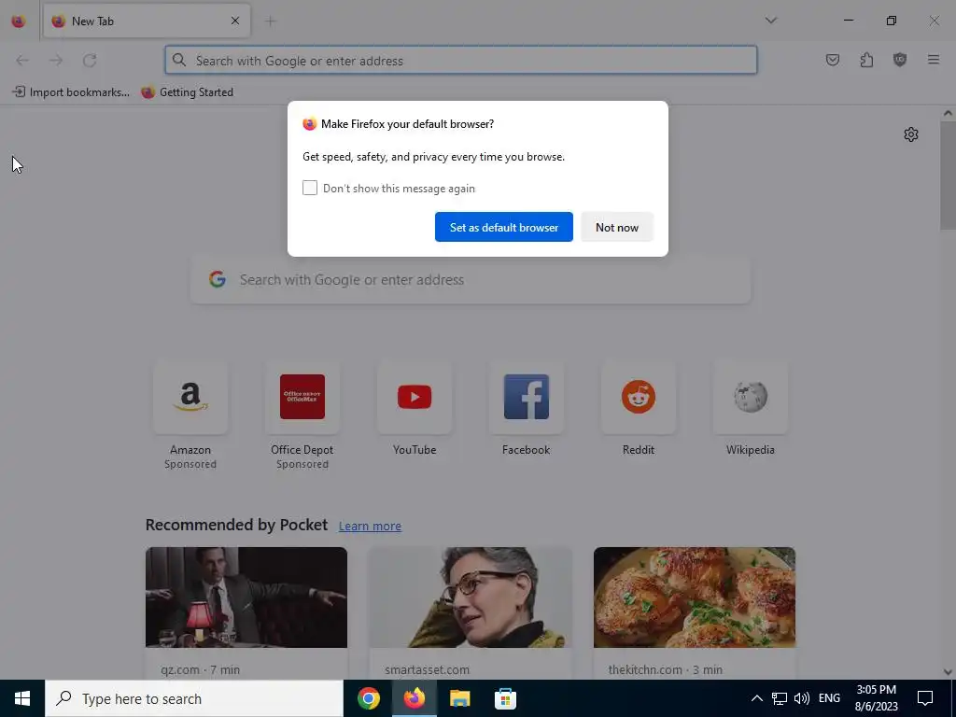Viewport: 956px width, 717px height.
Task: Open a new tab with plus button
Action: 270,21
